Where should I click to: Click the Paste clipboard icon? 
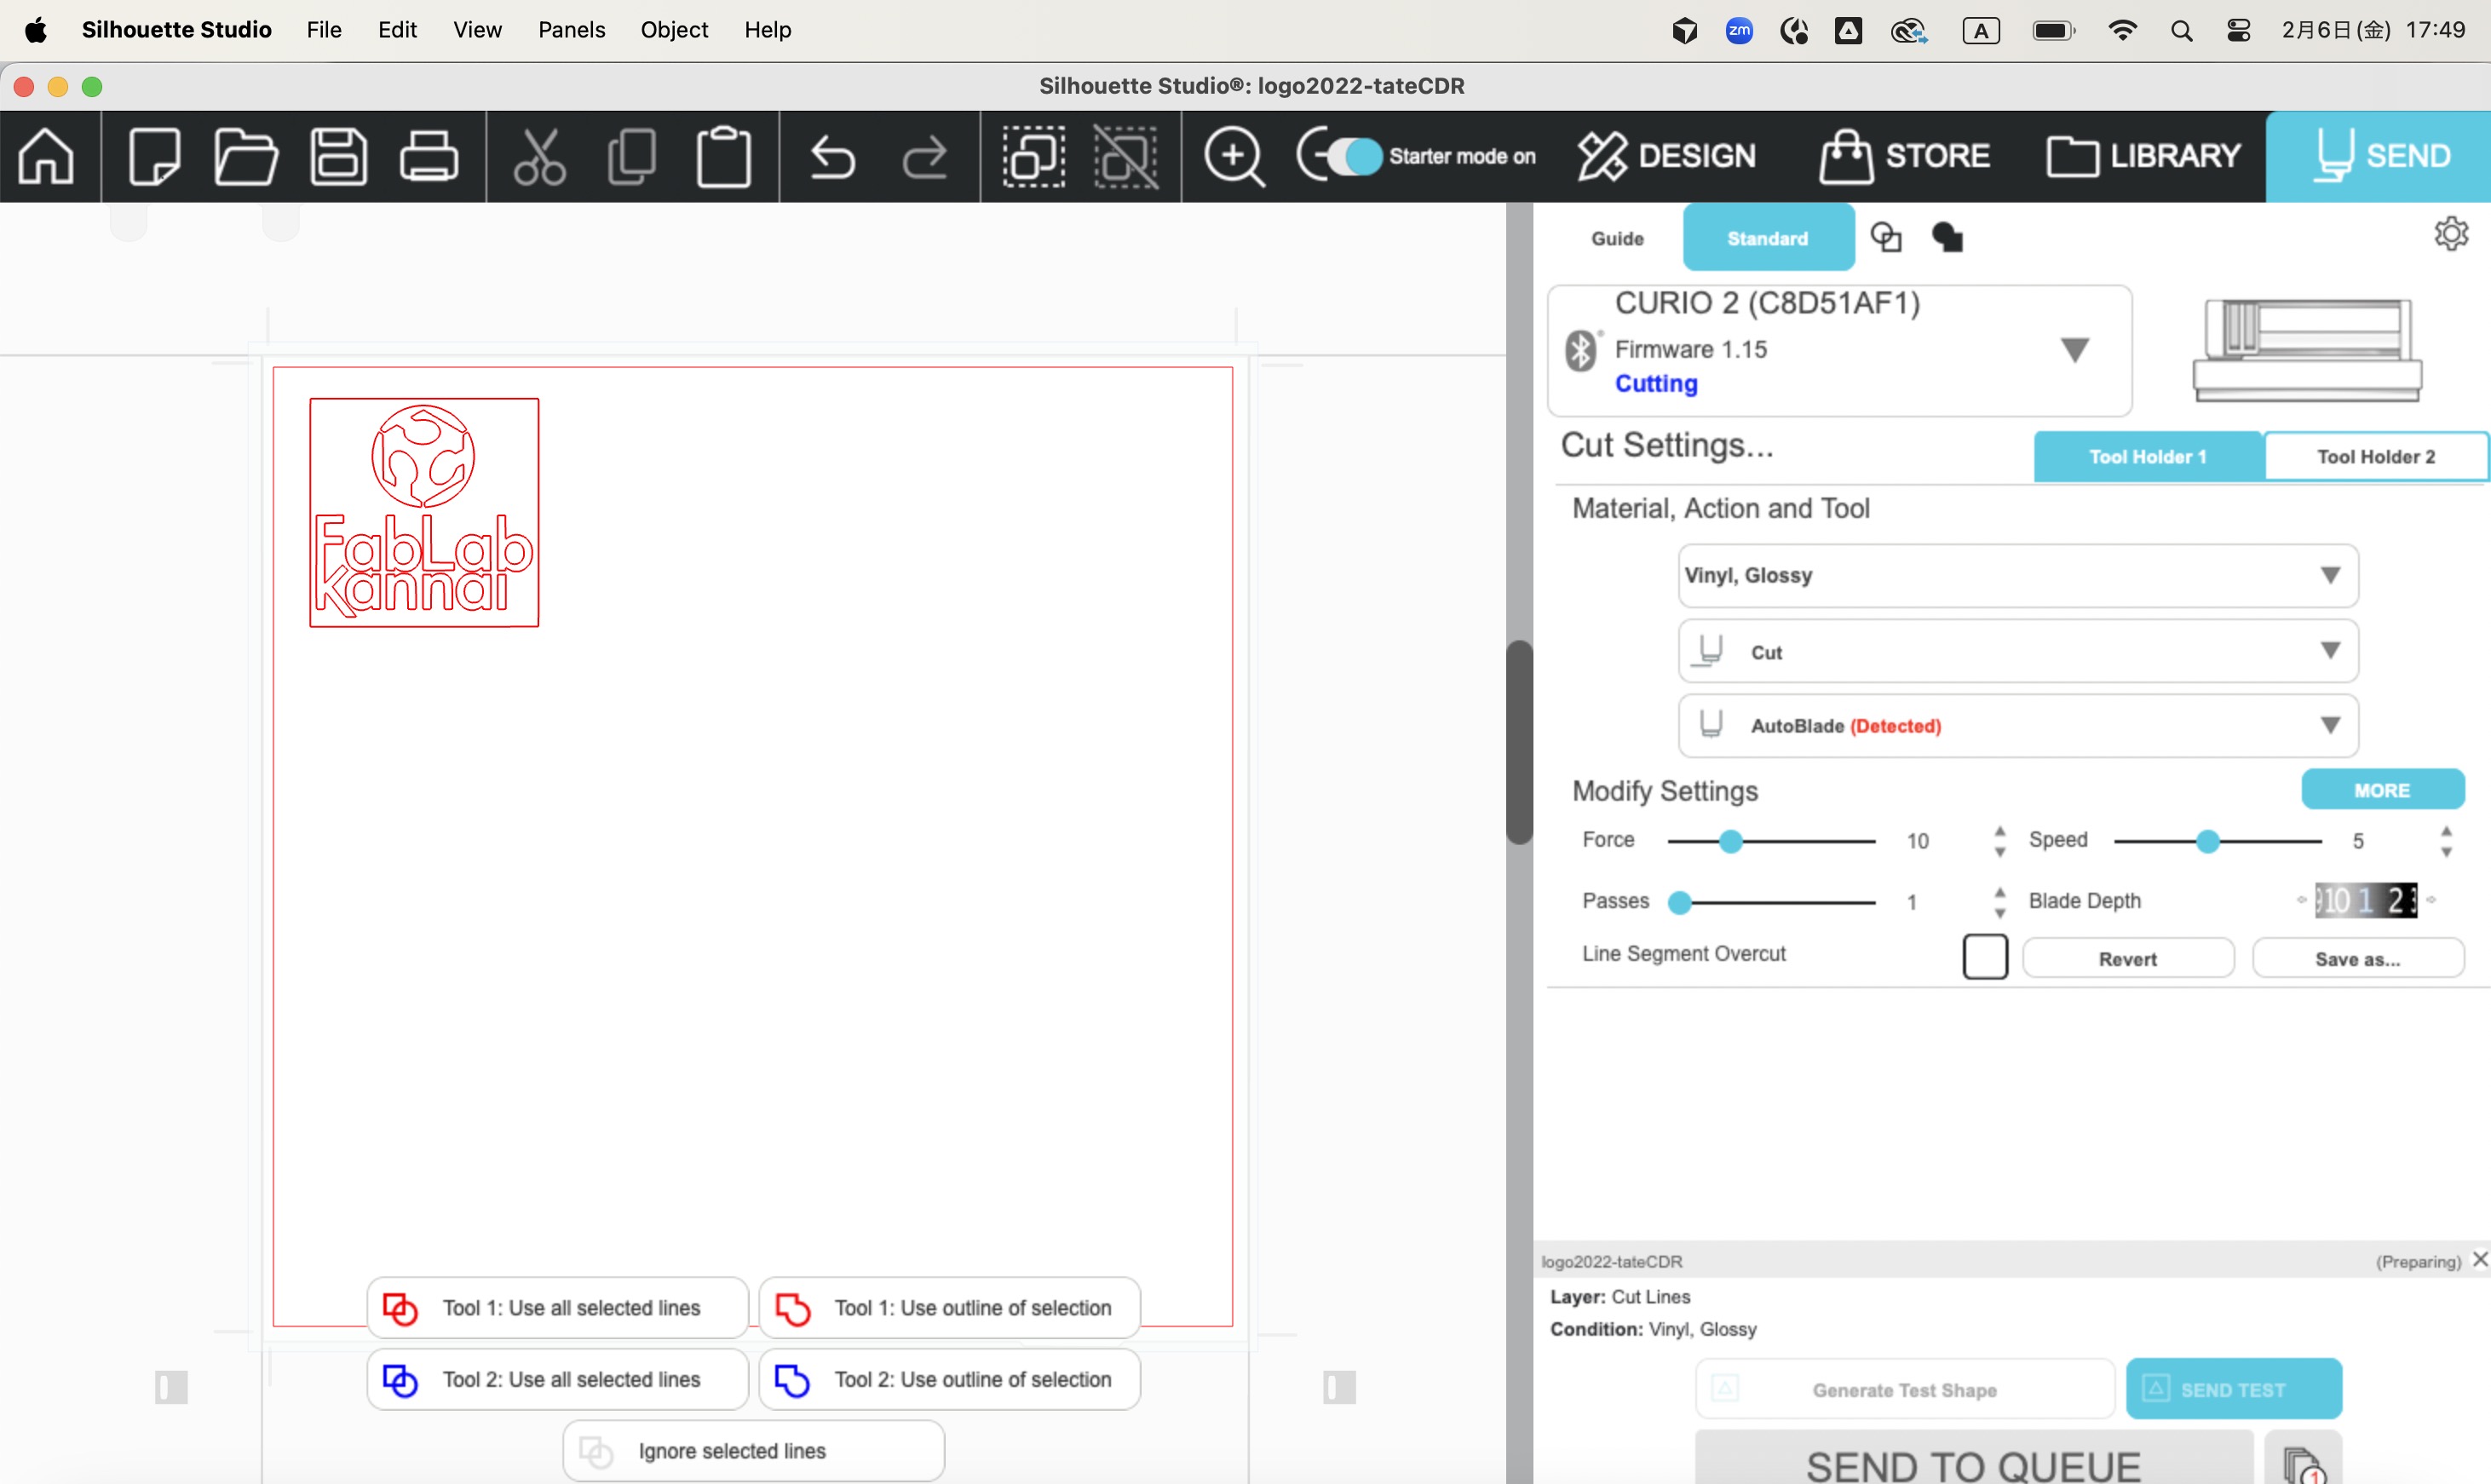pyautogui.click(x=723, y=156)
